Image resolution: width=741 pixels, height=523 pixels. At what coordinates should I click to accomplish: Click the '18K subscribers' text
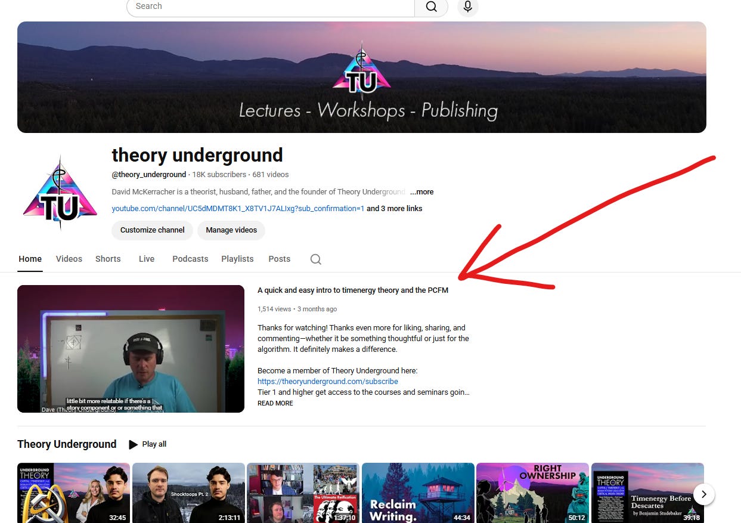click(219, 175)
